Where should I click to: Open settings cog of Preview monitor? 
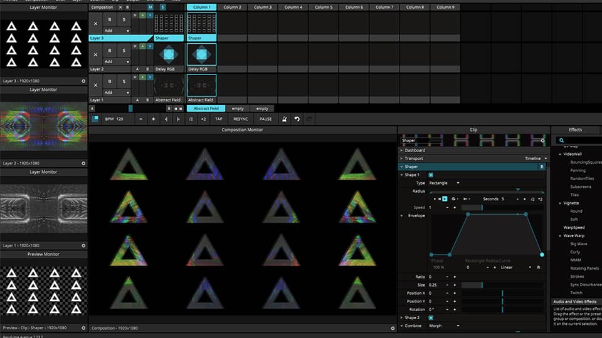coord(83,328)
